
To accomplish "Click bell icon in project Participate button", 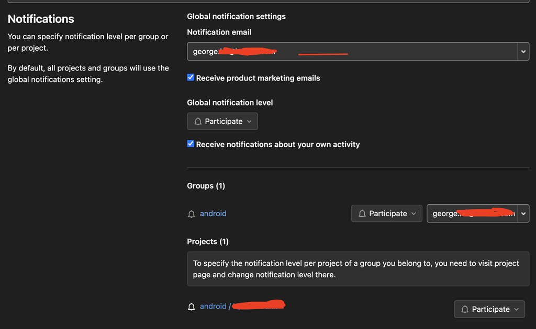I will (x=465, y=309).
